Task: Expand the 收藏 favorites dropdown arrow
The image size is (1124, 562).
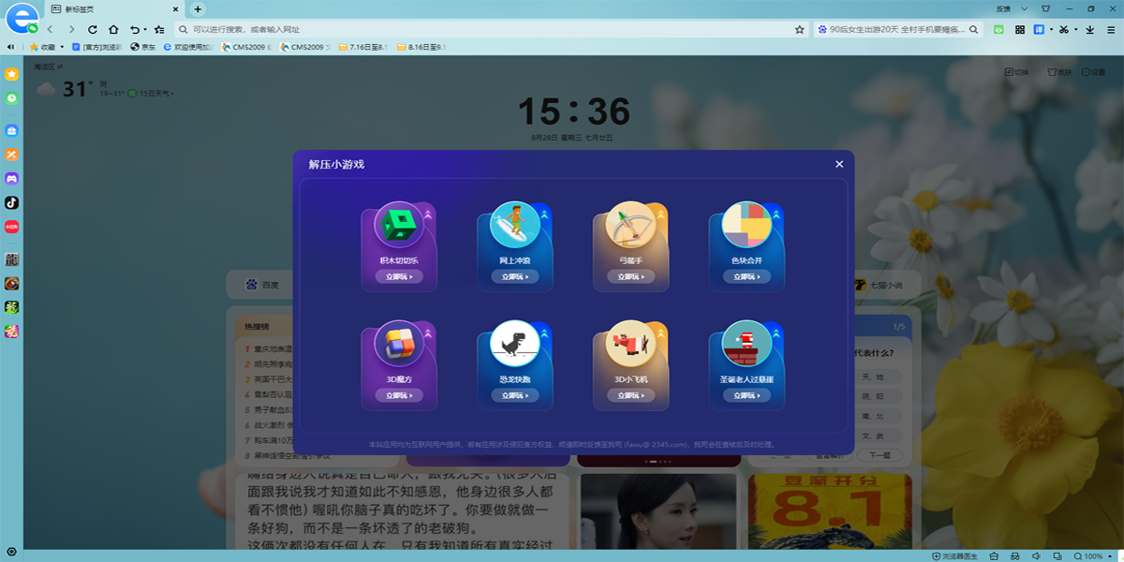Action: 63,47
